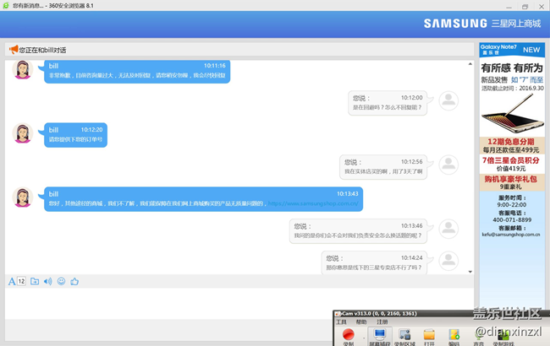Click the 您正在和bill对话 header text
Image resolution: width=550 pixels, height=346 pixels.
(x=42, y=50)
